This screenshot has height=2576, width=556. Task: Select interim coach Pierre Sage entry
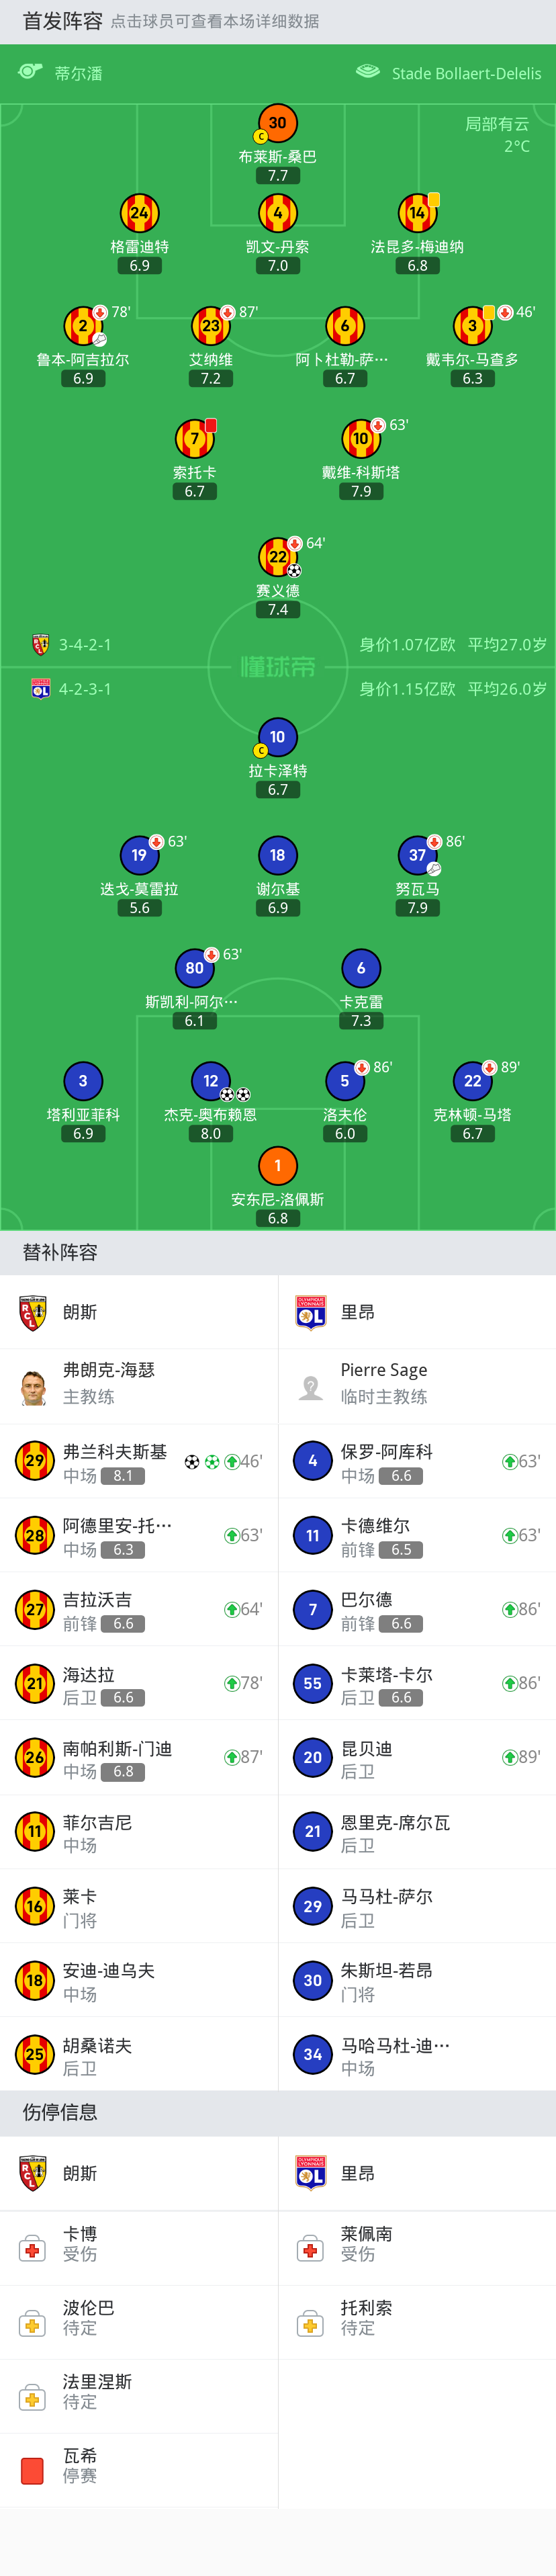tap(417, 1386)
